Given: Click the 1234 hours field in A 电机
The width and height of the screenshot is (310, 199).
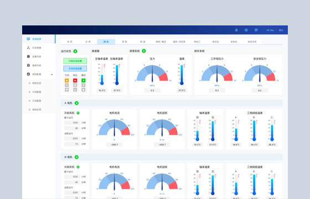Looking at the screenshot, I should pos(72,123).
